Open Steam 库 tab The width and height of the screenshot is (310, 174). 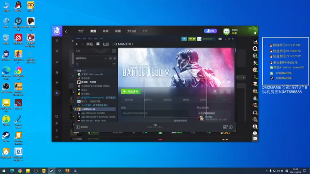coord(98,44)
